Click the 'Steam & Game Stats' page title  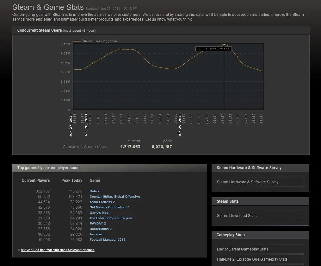tap(48, 7)
